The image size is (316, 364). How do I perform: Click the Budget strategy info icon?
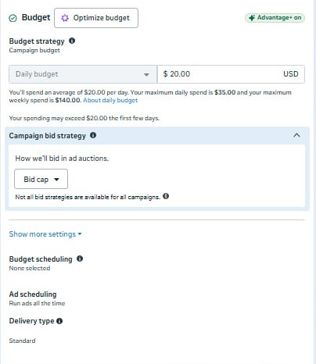tap(72, 41)
